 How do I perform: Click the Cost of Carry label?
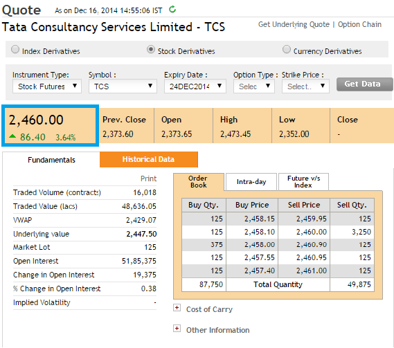209,309
